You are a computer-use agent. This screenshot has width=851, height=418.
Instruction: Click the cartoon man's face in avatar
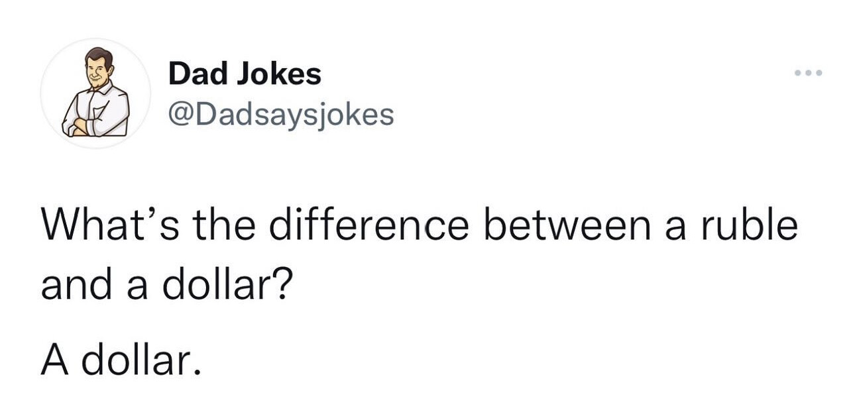click(x=97, y=67)
